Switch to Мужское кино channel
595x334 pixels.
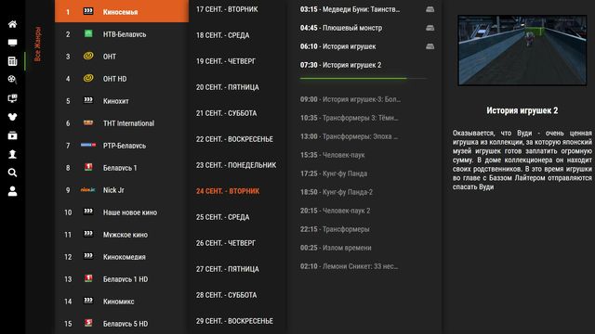pyautogui.click(x=122, y=235)
